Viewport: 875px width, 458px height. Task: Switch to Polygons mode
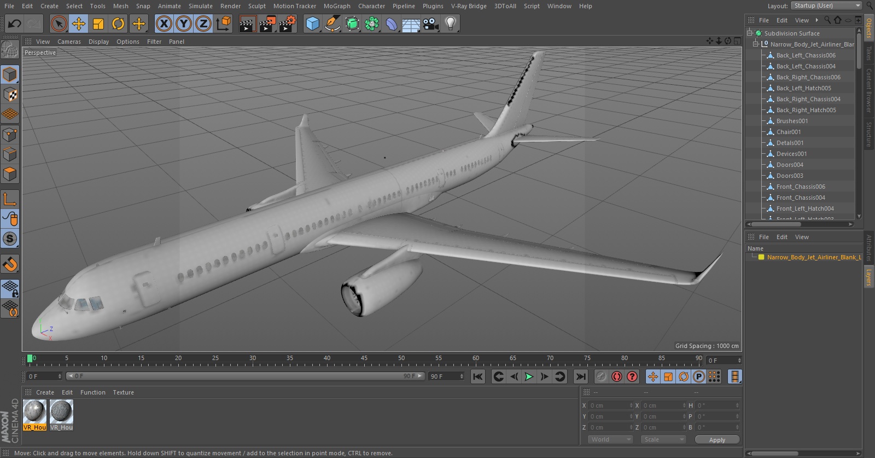10,175
